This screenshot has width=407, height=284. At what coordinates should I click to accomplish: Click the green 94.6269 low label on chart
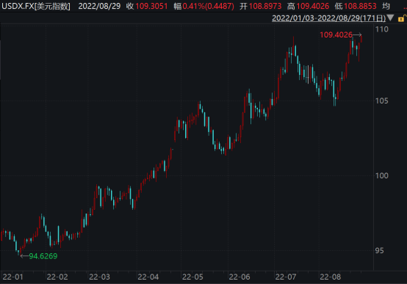pos(43,256)
